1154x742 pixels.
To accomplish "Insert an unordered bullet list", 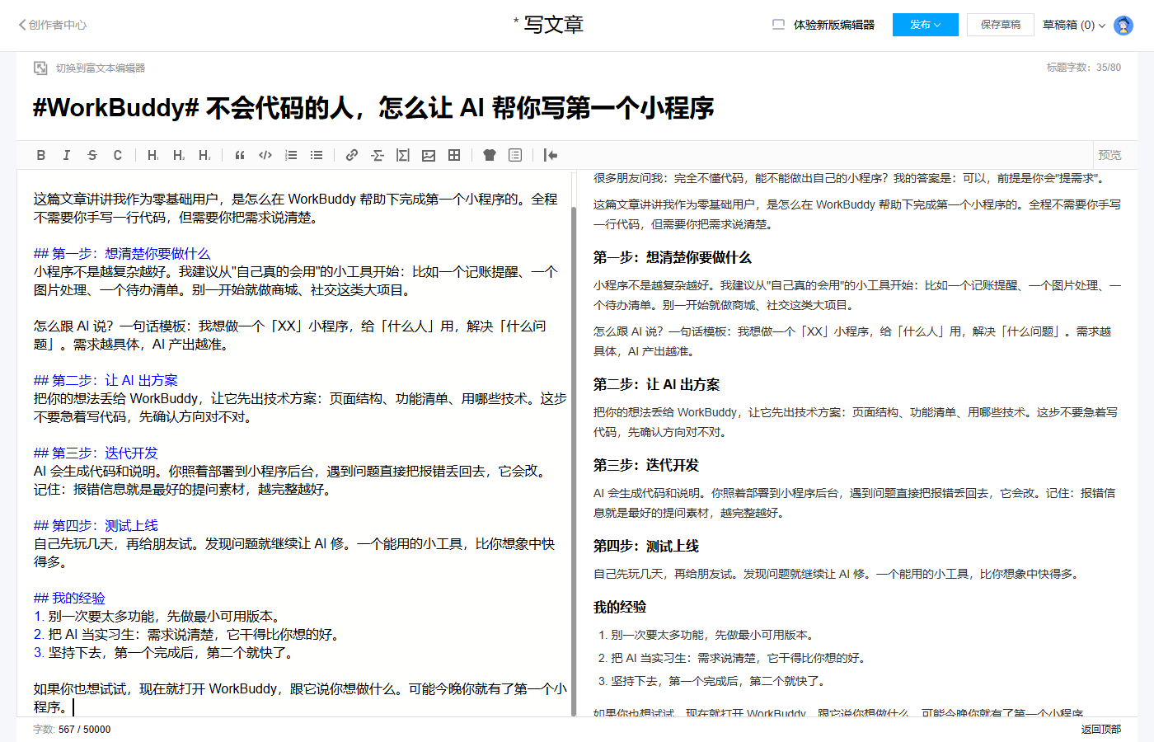I will coord(317,155).
